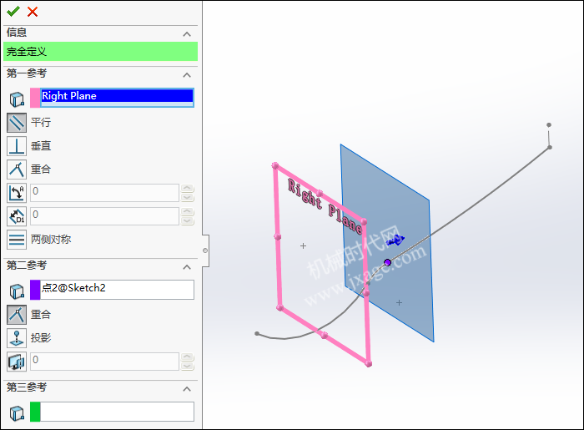Viewport: 584px width, 430px height.
Task: Confirm the plane with the green checkmark
Action: point(13,12)
